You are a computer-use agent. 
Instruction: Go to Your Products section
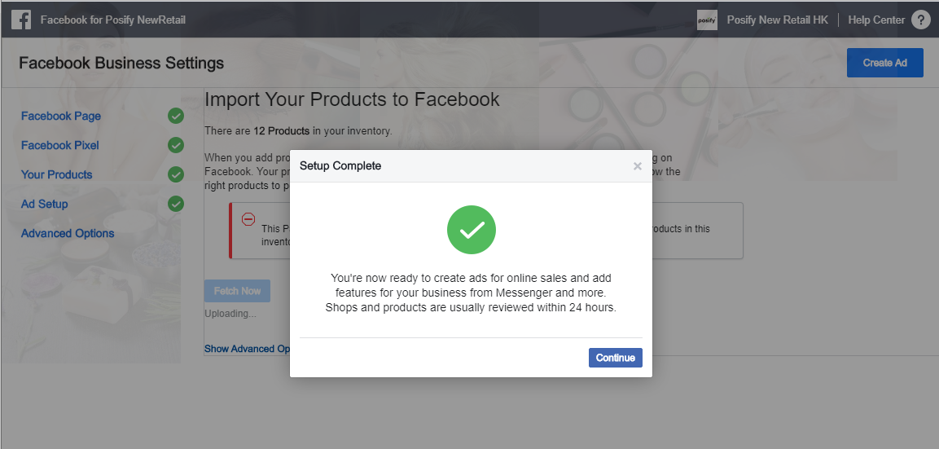click(57, 174)
